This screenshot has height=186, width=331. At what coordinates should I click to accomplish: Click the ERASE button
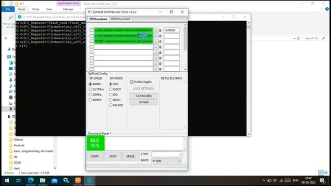tap(130, 157)
